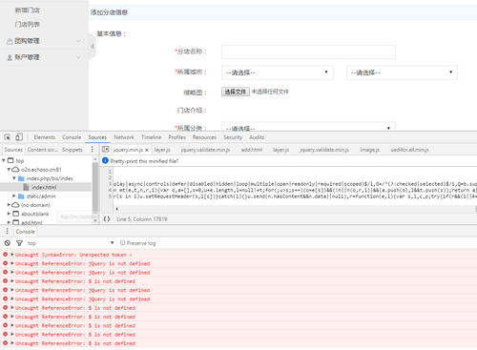This screenshot has width=477, height=350.
Task: Open the first 所属城市 dropdown
Action: (x=278, y=72)
